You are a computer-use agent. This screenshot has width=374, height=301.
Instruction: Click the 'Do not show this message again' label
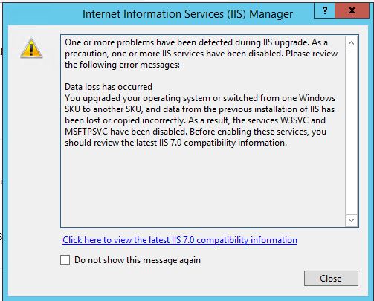click(x=138, y=260)
